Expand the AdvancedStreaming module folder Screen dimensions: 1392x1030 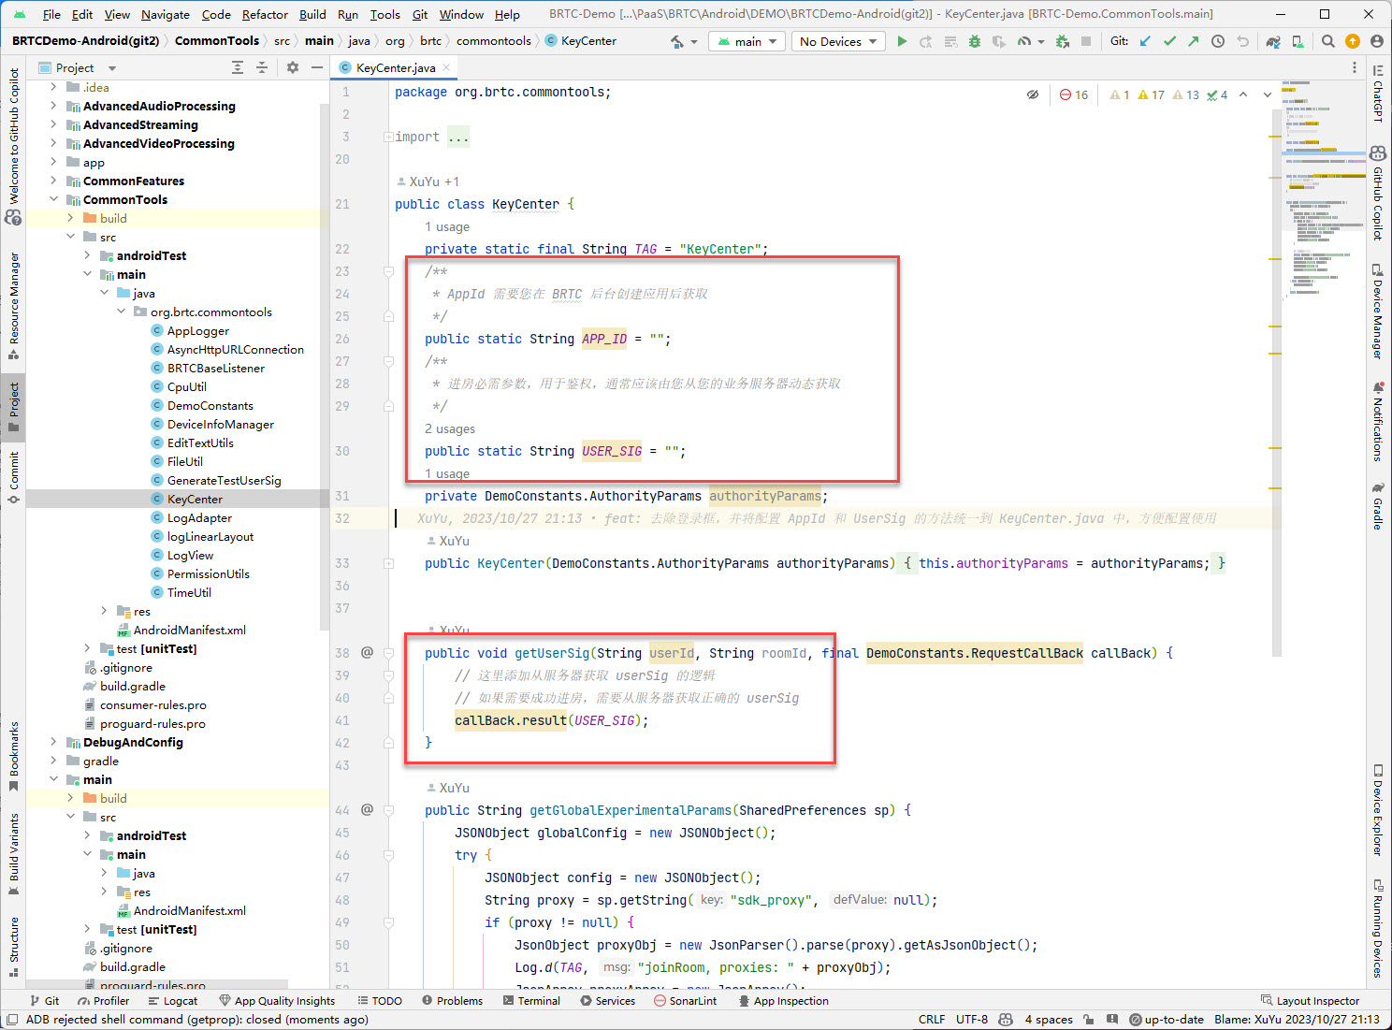[53, 124]
